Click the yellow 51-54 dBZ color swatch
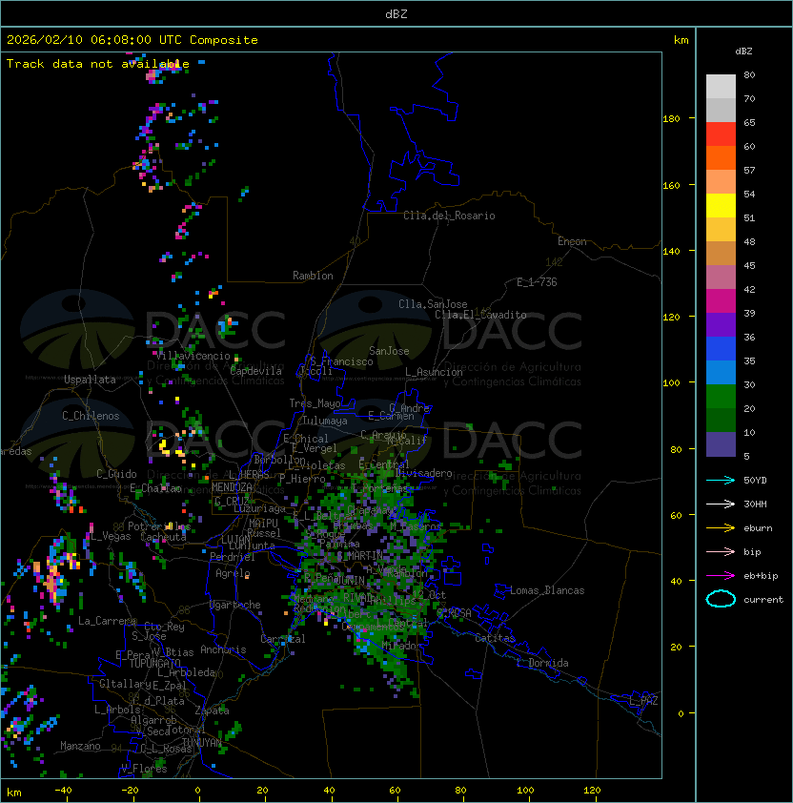 tap(721, 205)
